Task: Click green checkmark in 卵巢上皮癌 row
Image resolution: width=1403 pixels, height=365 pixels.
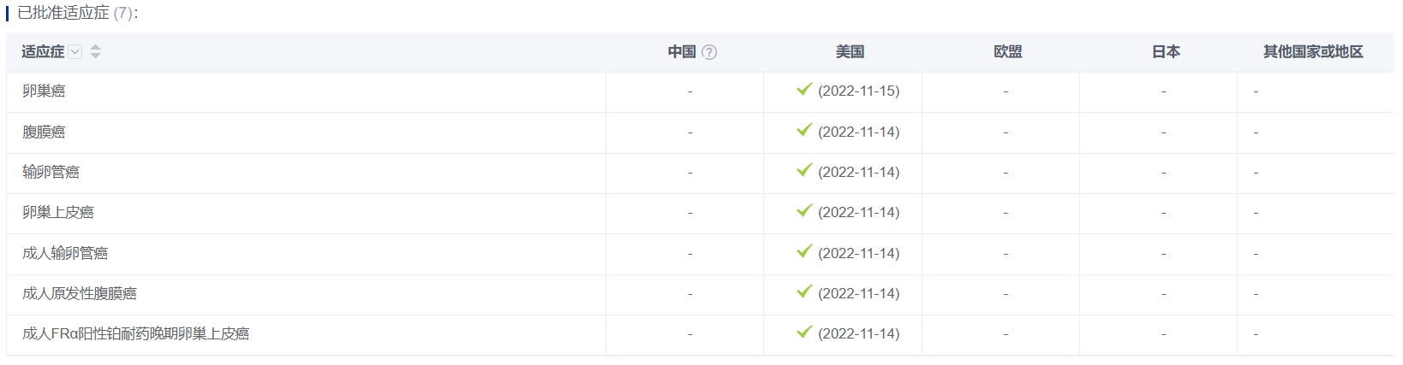Action: (804, 210)
